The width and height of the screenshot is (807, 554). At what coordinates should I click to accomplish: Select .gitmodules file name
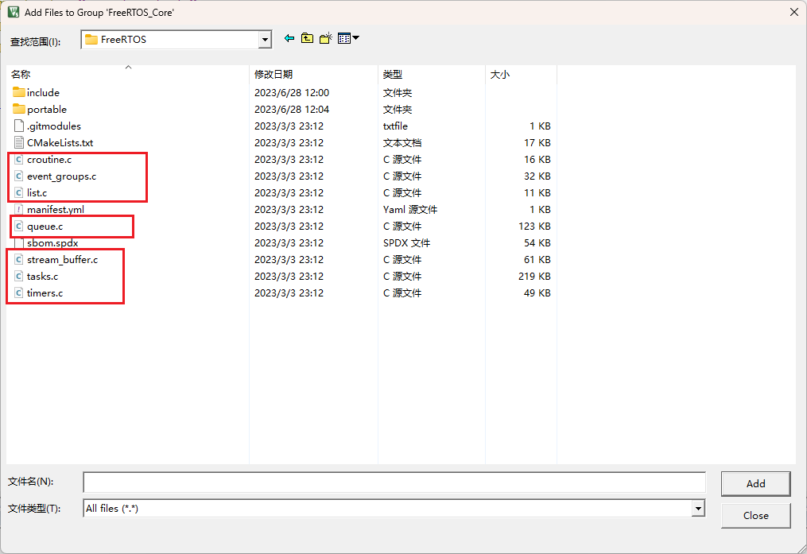click(x=54, y=126)
